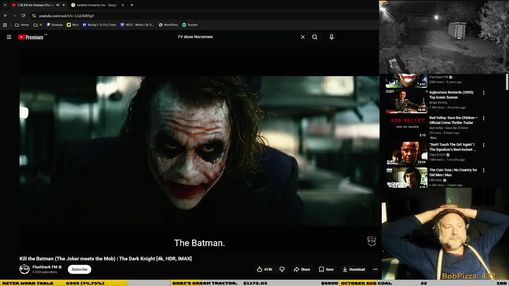The width and height of the screenshot is (509, 286).
Task: Open WOS Words On Stream bookmark
Action: (x=137, y=25)
